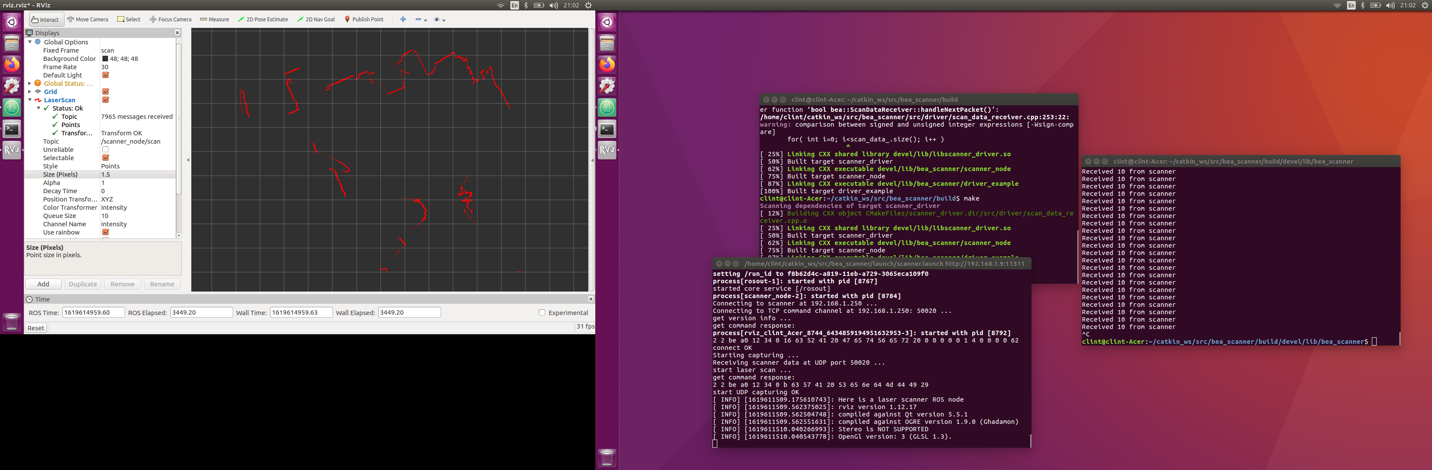
Task: Click the blue plus add-tool icon
Action: [x=403, y=20]
